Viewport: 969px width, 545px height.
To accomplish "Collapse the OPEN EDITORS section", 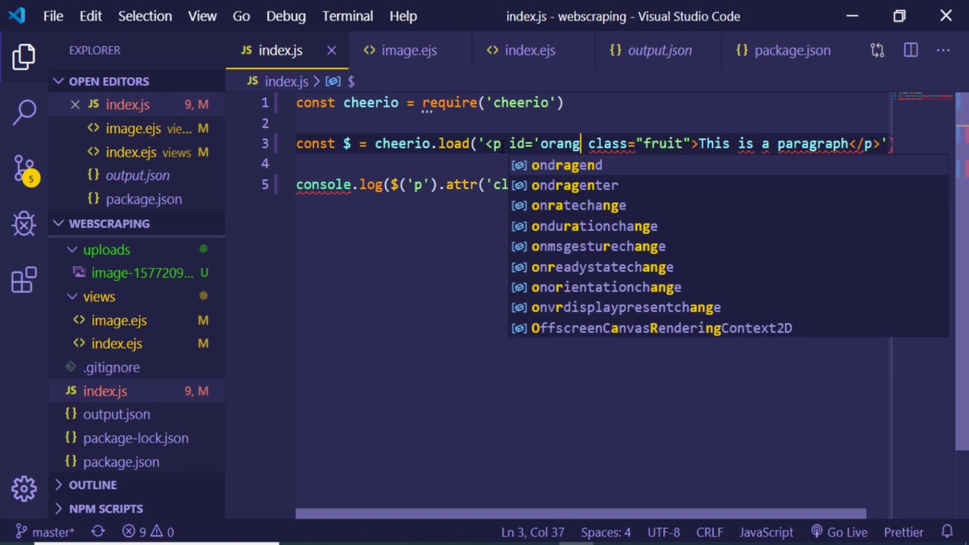I will (59, 81).
